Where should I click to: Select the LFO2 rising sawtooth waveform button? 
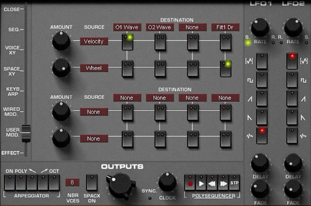(x=292, y=98)
